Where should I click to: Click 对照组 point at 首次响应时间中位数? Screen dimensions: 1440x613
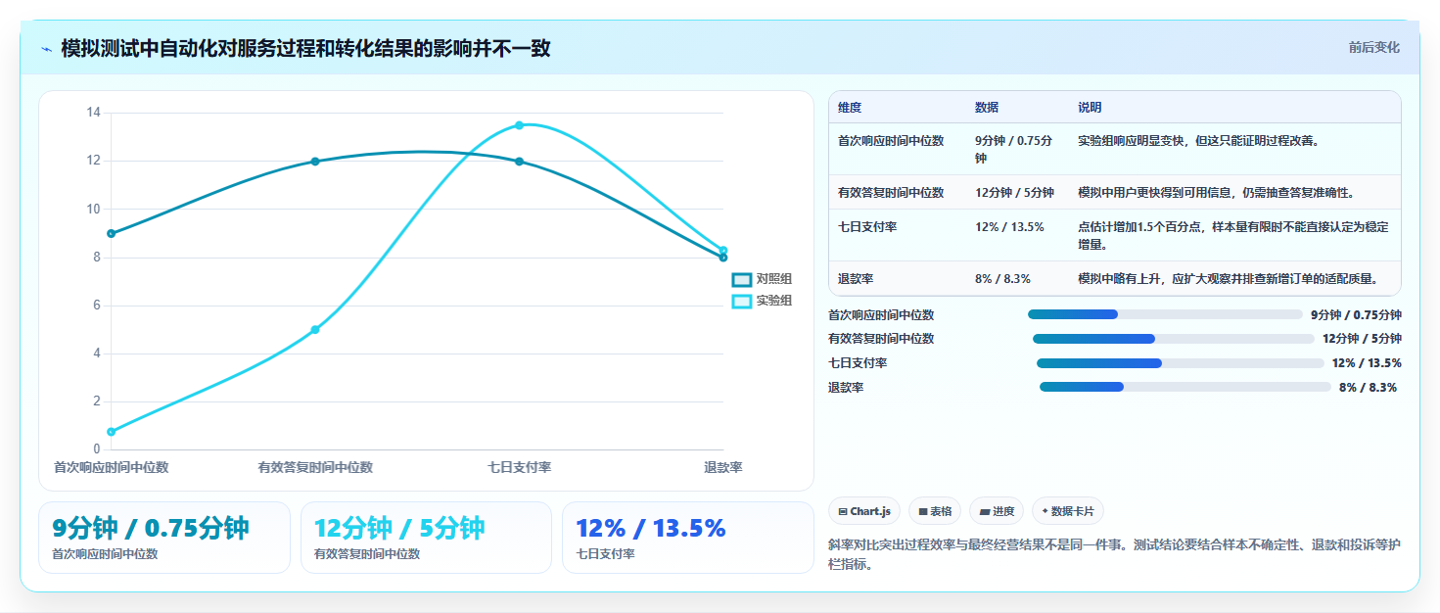coord(112,233)
